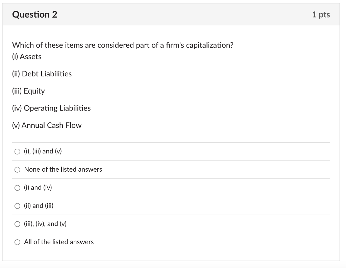Select the radio button for '(ii) and (iii)'
This screenshot has height=268, width=346.
point(17,205)
